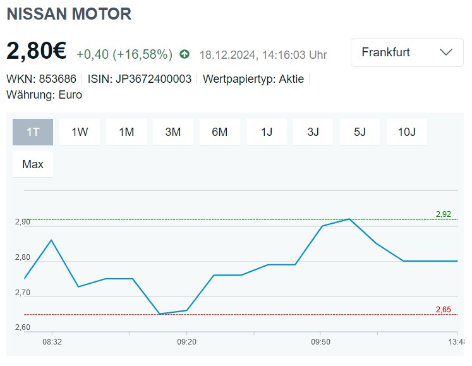
Task: Click the chart peak near 09:50
Action: [349, 219]
